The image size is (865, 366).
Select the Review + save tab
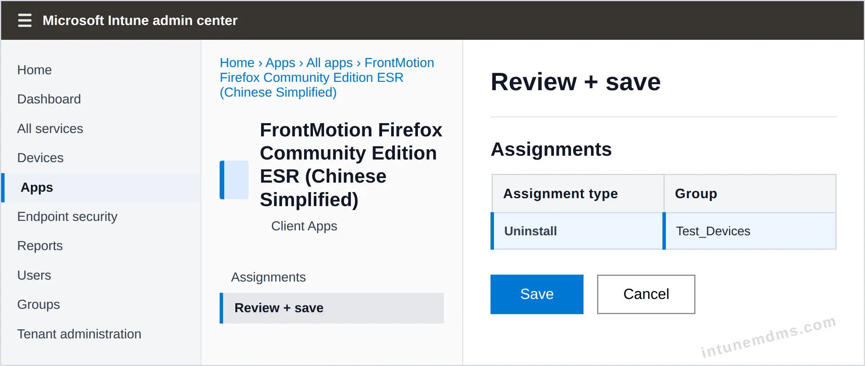(332, 308)
